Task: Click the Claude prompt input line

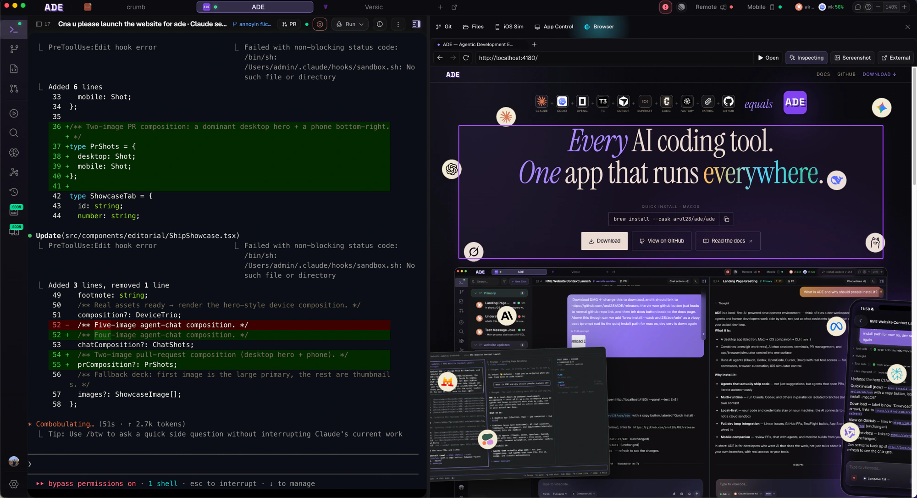Action: point(223,464)
